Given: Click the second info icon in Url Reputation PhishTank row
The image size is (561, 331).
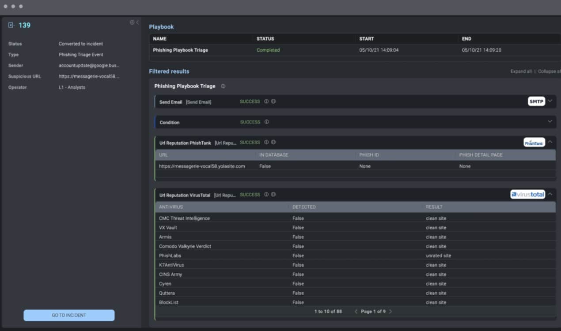Looking at the screenshot, I should [273, 142].
